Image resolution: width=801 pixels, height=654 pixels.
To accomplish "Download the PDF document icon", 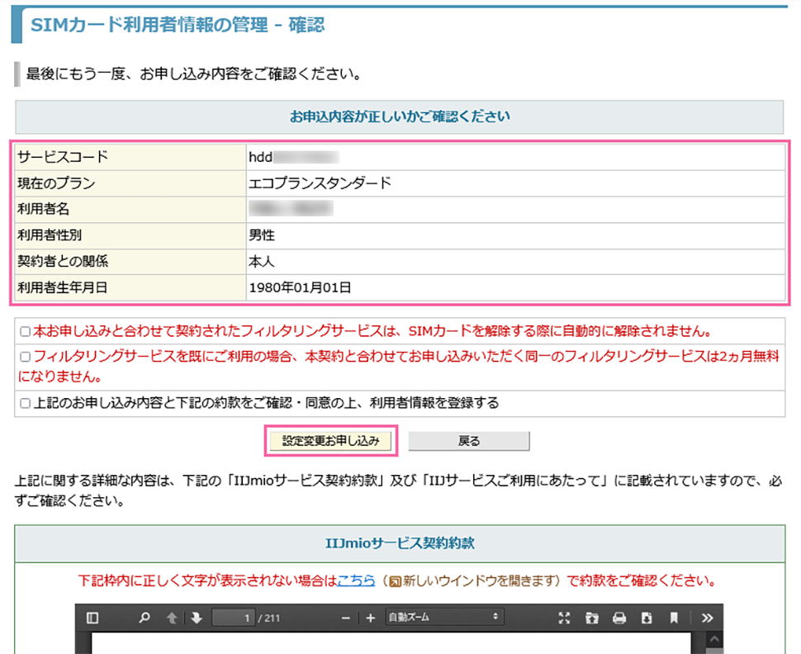I will click(x=647, y=618).
